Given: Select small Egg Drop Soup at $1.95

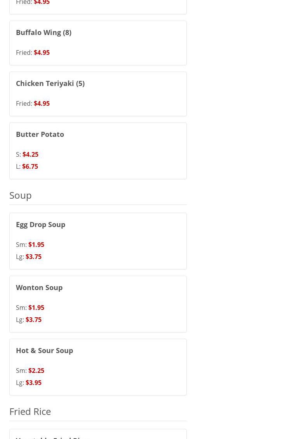Looking at the screenshot, I should 36,245.
